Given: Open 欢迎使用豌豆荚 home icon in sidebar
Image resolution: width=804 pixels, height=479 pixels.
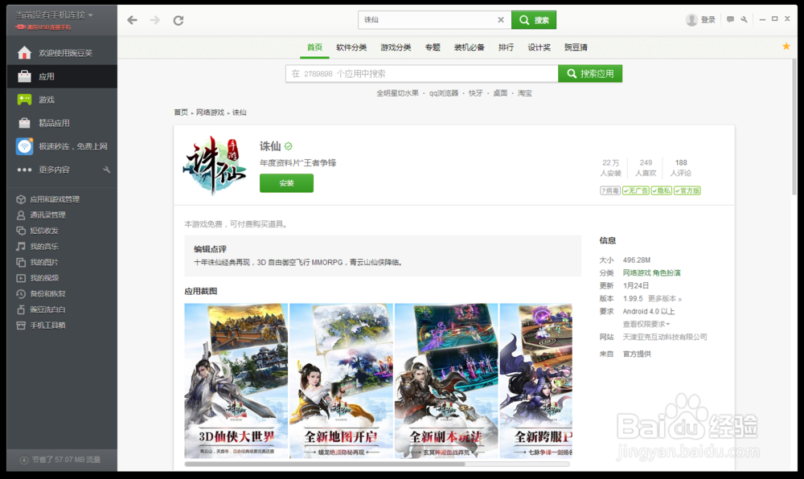Looking at the screenshot, I should tap(24, 53).
